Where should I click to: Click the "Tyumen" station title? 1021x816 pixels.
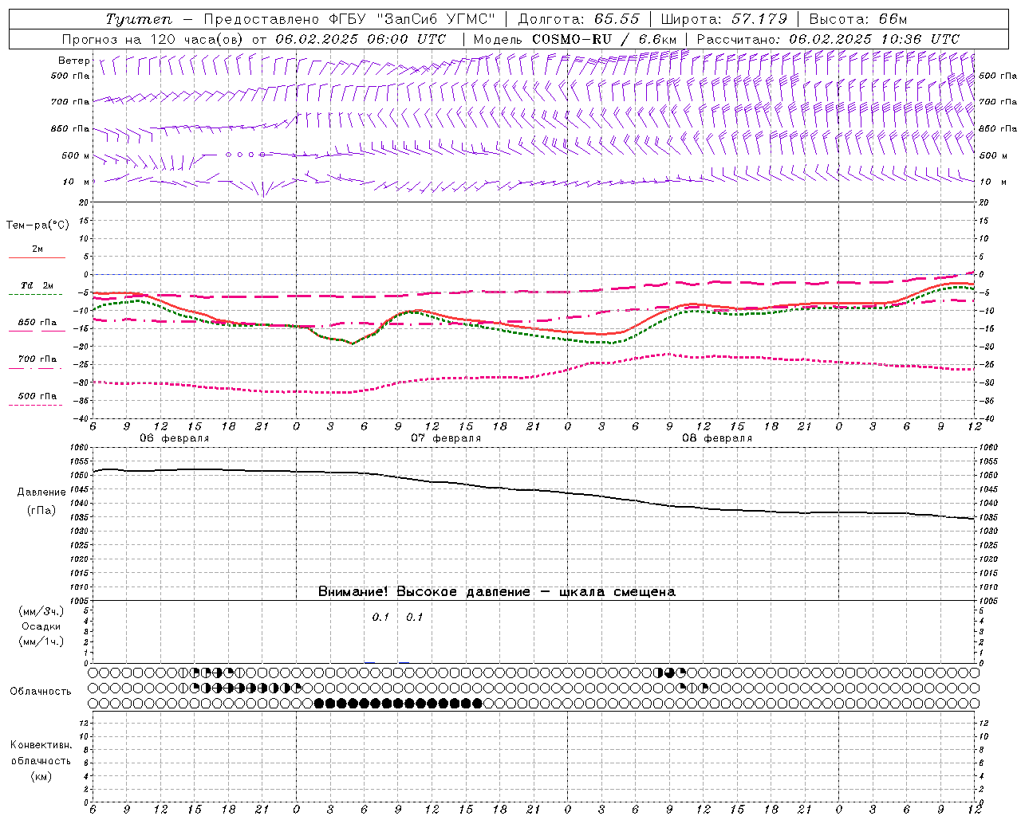pyautogui.click(x=138, y=19)
